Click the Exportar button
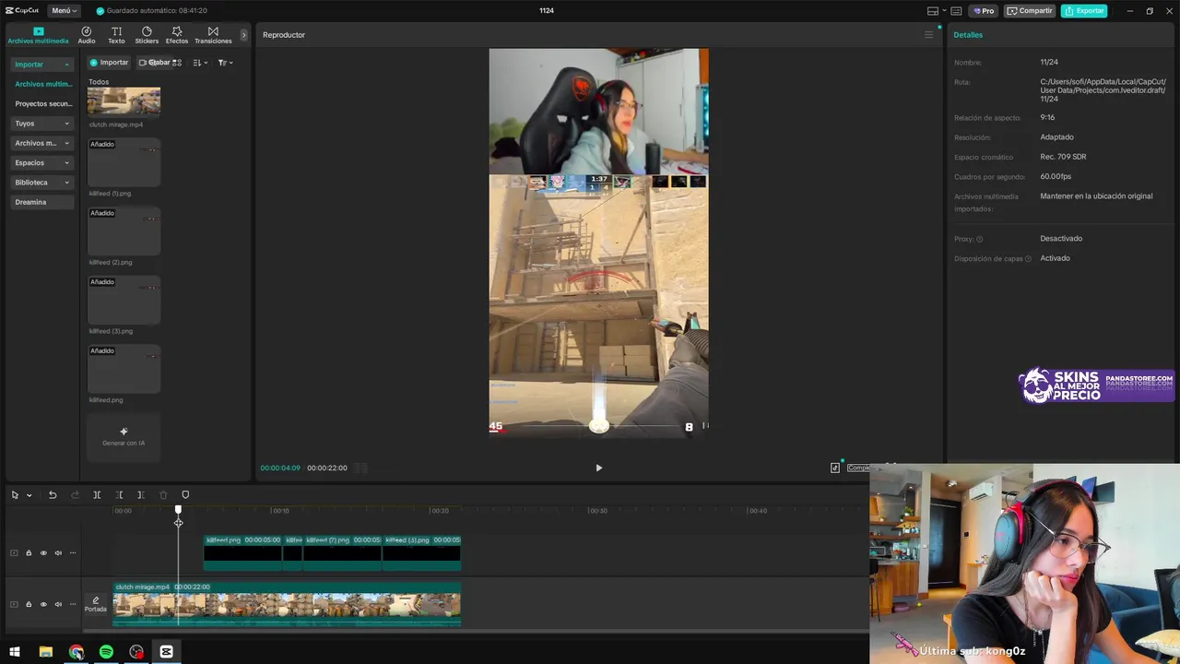Image resolution: width=1180 pixels, height=664 pixels. pyautogui.click(x=1084, y=11)
